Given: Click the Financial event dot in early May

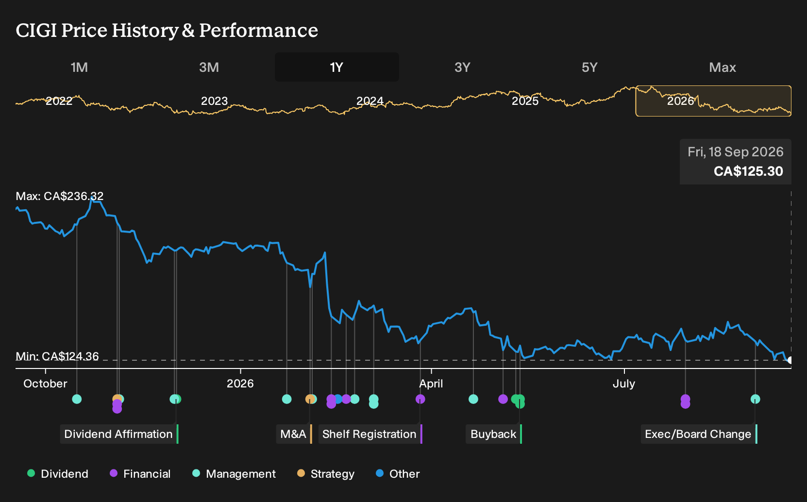Looking at the screenshot, I should pyautogui.click(x=503, y=399).
